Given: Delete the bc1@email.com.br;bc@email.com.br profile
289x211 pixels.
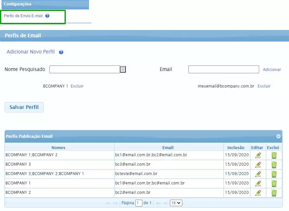Looking at the screenshot, I should tap(274, 183).
